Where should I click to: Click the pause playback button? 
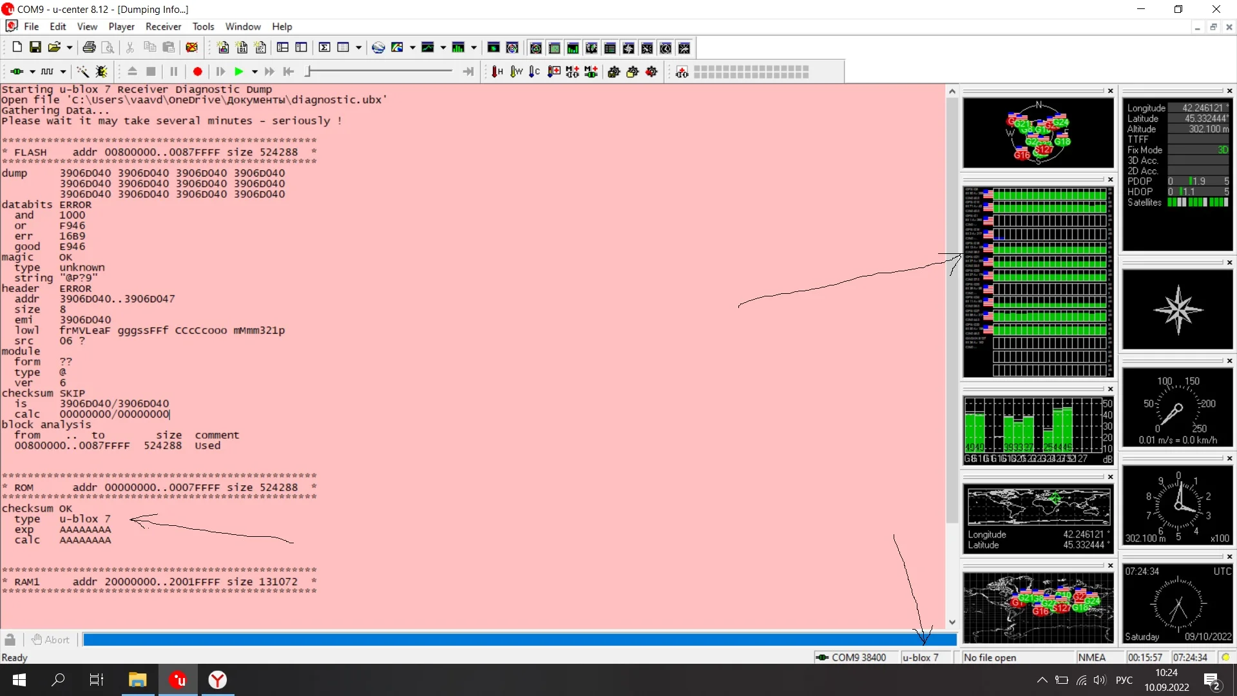pyautogui.click(x=173, y=72)
